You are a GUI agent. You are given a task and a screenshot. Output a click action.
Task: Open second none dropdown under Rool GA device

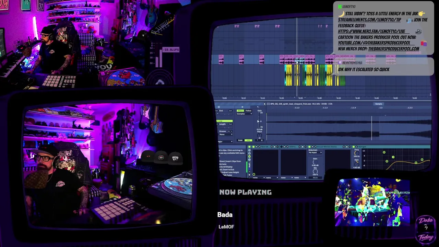pyautogui.click(x=273, y=177)
